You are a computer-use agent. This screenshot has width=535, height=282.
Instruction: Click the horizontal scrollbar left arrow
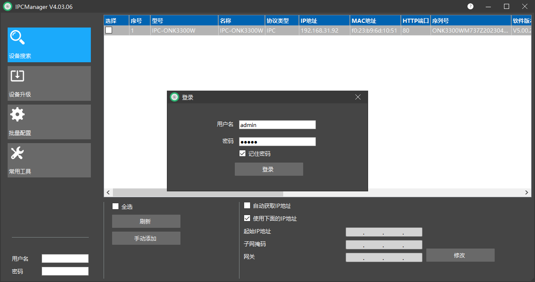pyautogui.click(x=108, y=193)
